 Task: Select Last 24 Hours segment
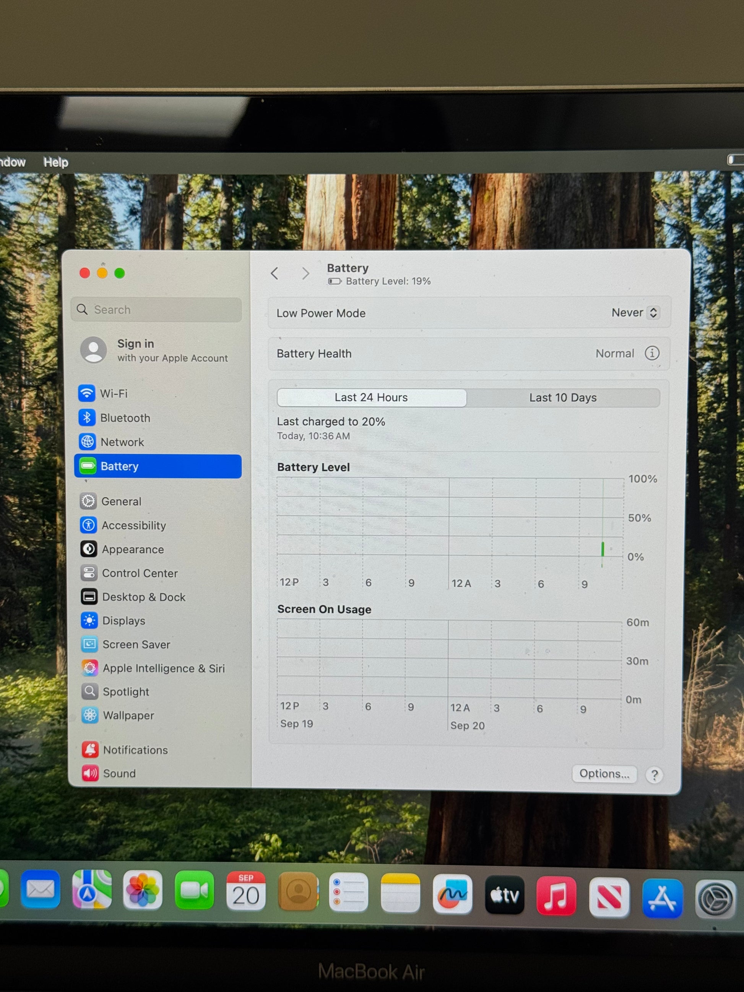tap(371, 397)
